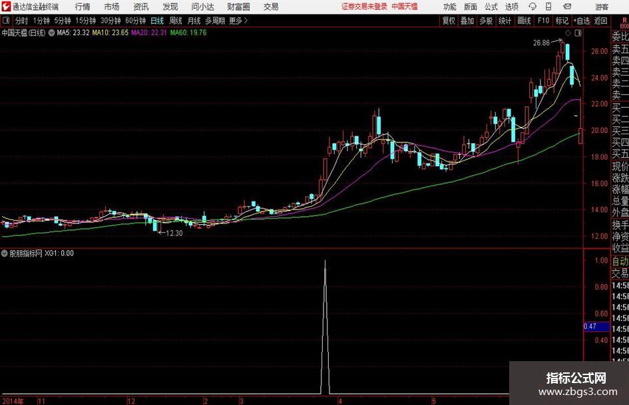Click the 多股 multi-stock button
Image resolution: width=629 pixels, height=405 pixels.
[x=486, y=21]
